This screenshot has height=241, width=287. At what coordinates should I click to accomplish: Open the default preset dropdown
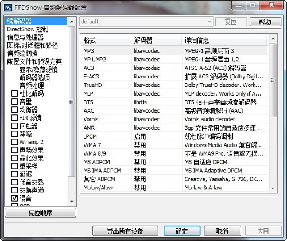[146, 22]
